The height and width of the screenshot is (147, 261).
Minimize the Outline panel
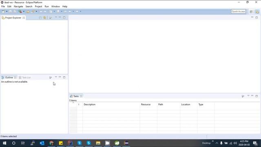pyautogui.click(x=60, y=77)
